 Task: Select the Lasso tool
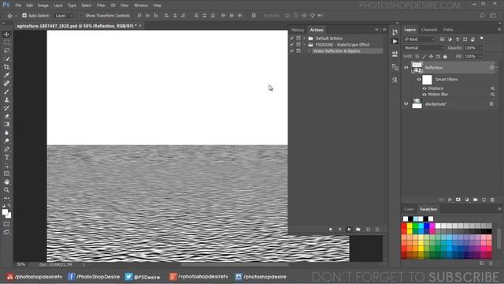(x=6, y=50)
